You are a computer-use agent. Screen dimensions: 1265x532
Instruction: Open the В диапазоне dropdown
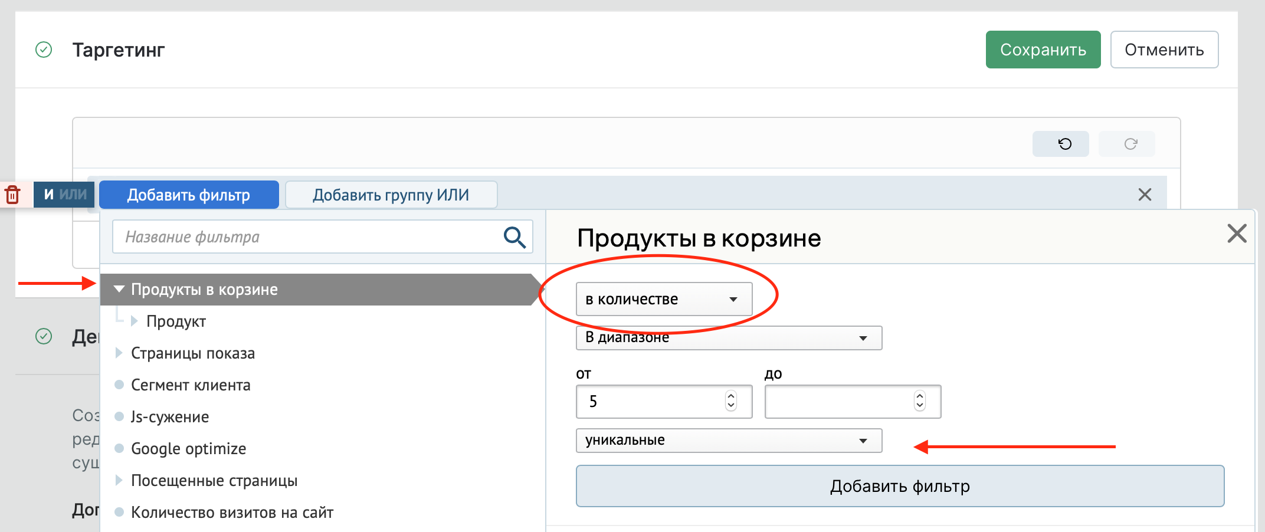[x=729, y=338]
